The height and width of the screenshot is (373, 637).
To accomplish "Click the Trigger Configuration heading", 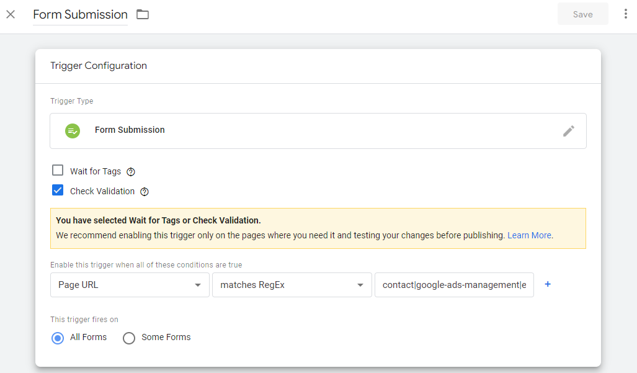I will click(99, 66).
